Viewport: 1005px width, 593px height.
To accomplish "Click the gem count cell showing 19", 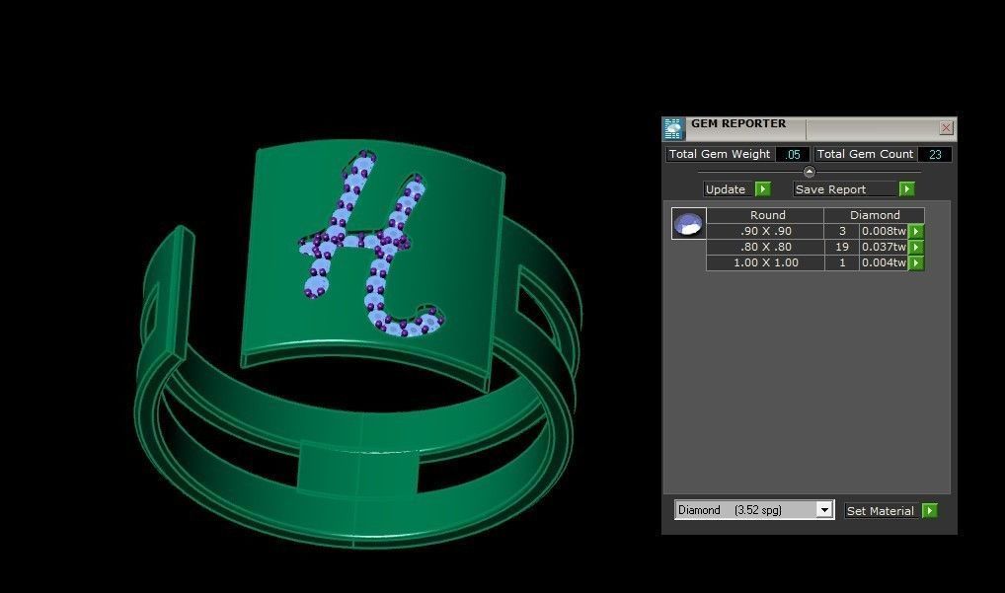I will pyautogui.click(x=841, y=247).
